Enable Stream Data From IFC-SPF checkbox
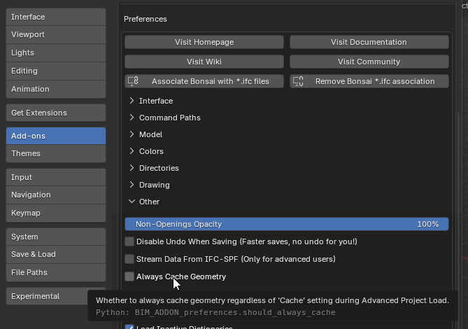Image resolution: width=468 pixels, height=329 pixels. (129, 259)
